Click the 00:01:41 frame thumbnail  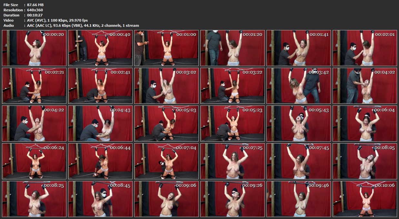299,48
